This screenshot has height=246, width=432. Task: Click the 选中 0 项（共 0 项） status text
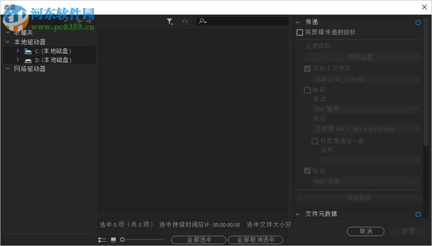(127, 225)
